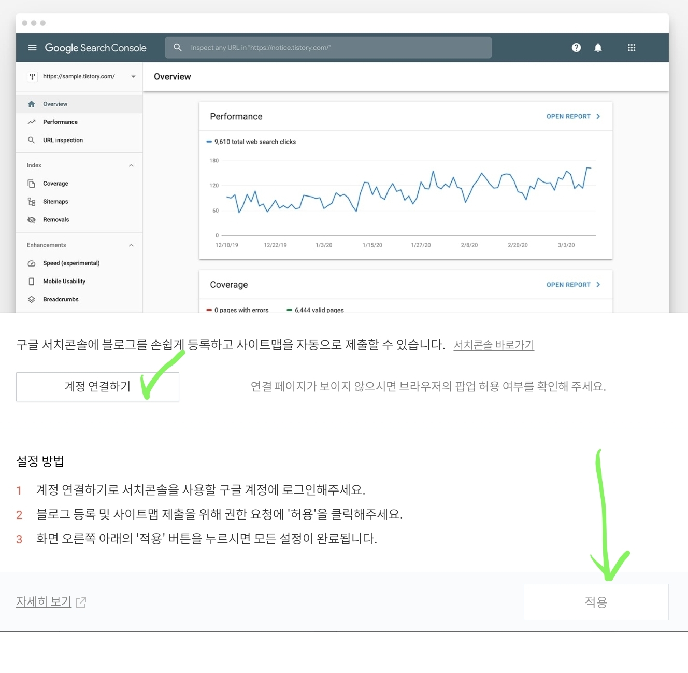Open the notifications bell icon
The width and height of the screenshot is (688, 673).
(598, 48)
